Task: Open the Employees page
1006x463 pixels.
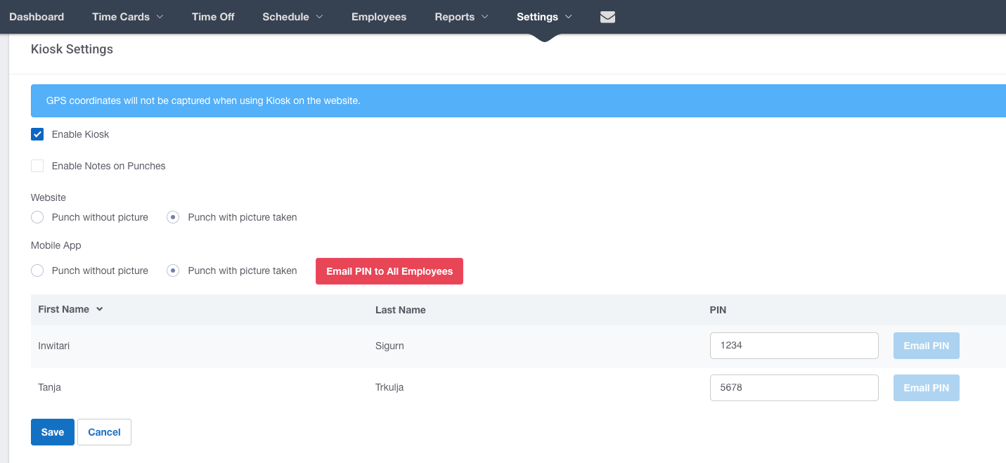Action: [x=379, y=17]
